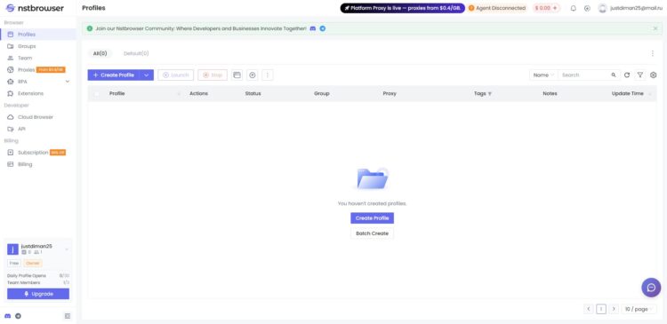667x324 pixels.
Task: Open table column settings gear
Action: (x=654, y=75)
